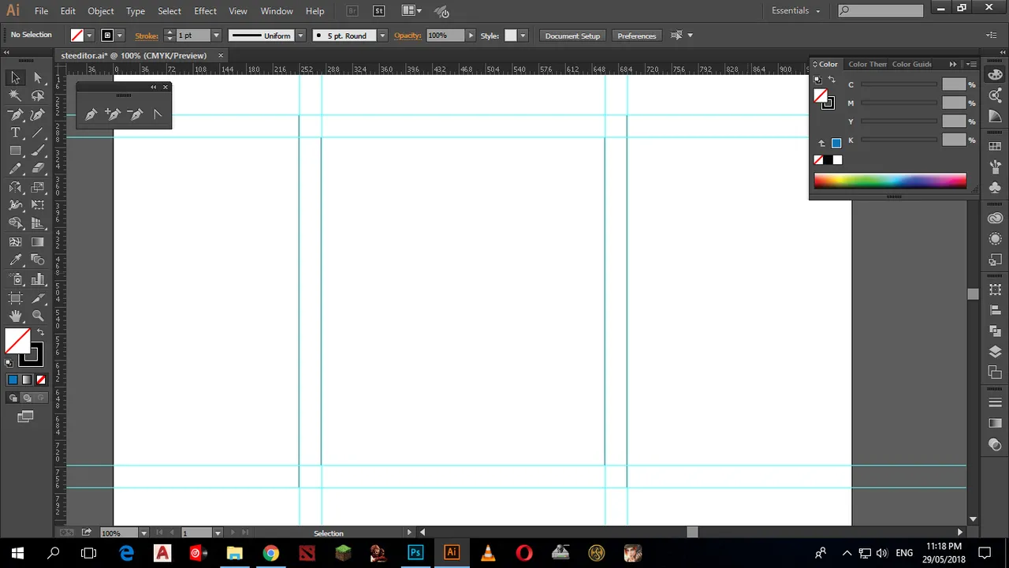The width and height of the screenshot is (1009, 568).
Task: Open artboard number dropdown
Action: [x=218, y=533]
